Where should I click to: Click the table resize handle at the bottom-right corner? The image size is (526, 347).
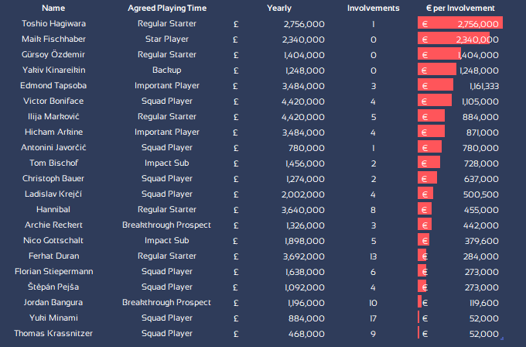click(x=501, y=338)
